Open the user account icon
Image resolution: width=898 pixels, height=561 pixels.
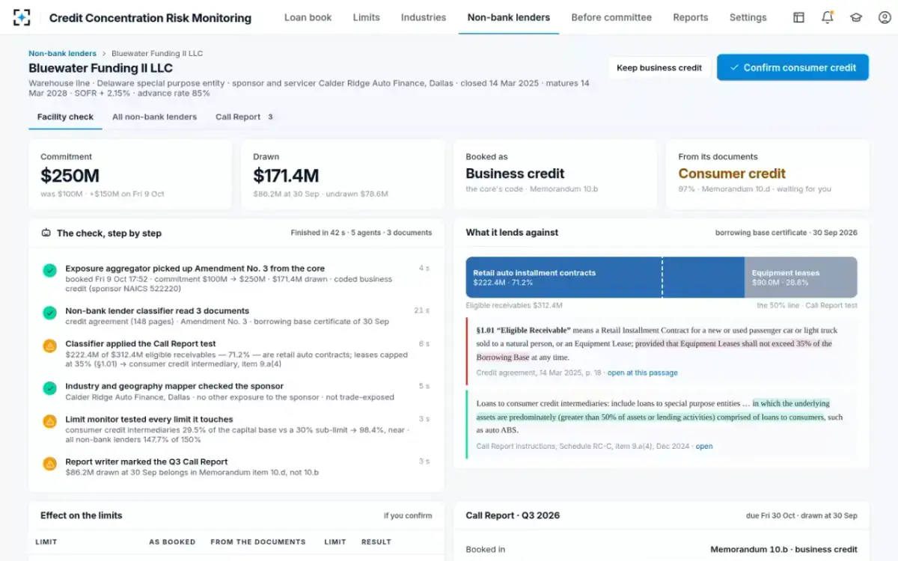pyautogui.click(x=885, y=17)
